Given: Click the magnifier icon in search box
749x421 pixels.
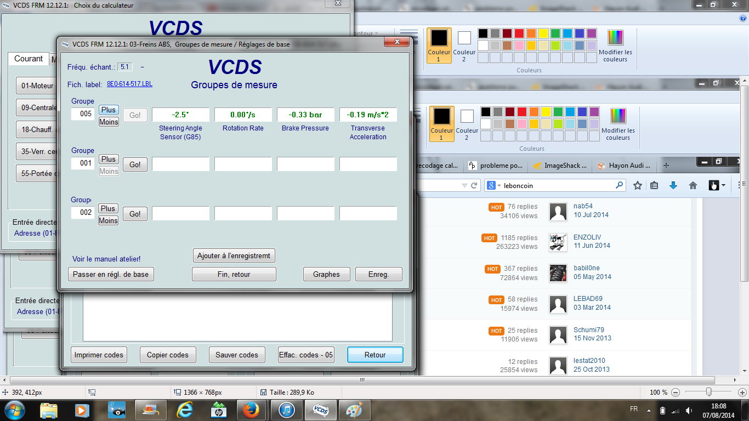Looking at the screenshot, I should [619, 186].
